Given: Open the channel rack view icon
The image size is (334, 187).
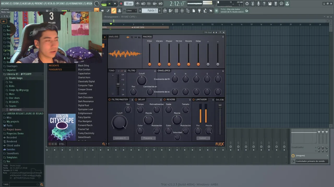Looking at the screenshot, I should (x=176, y=11).
